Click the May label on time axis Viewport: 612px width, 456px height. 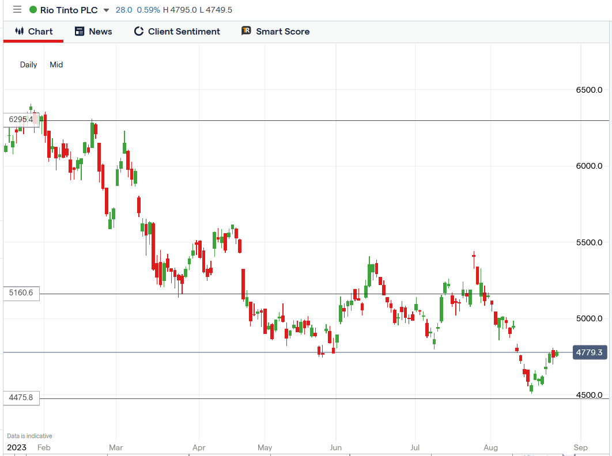pos(265,447)
